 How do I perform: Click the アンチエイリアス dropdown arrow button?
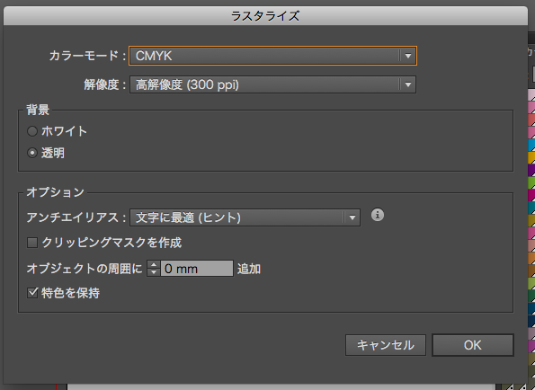coord(352,217)
